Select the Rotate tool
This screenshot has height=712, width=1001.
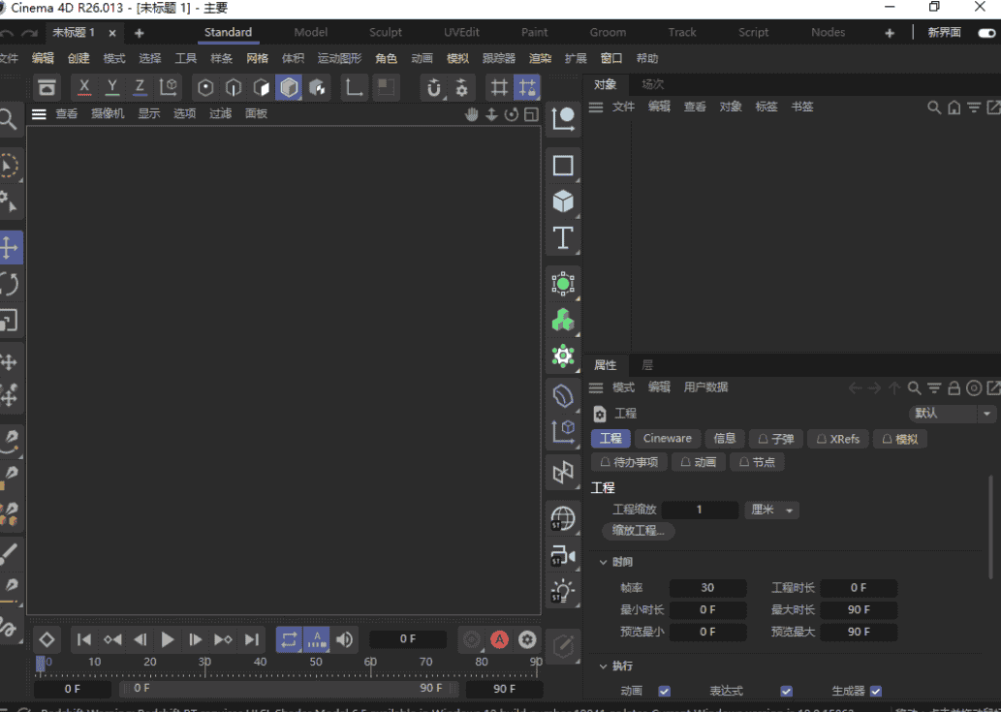[10, 284]
